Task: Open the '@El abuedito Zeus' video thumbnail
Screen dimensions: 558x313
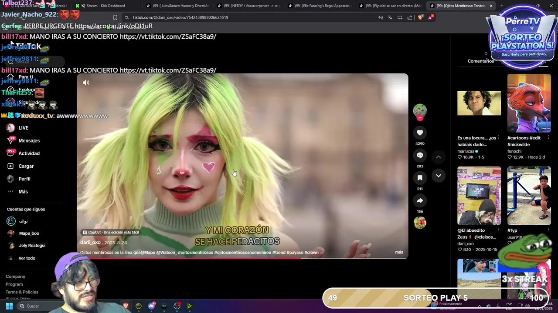Action: [x=479, y=195]
